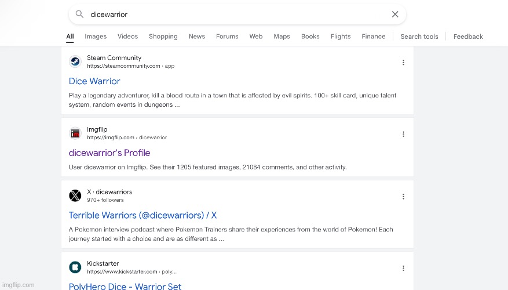508x290 pixels.
Task: Switch to the Images tab
Action: pos(96,37)
